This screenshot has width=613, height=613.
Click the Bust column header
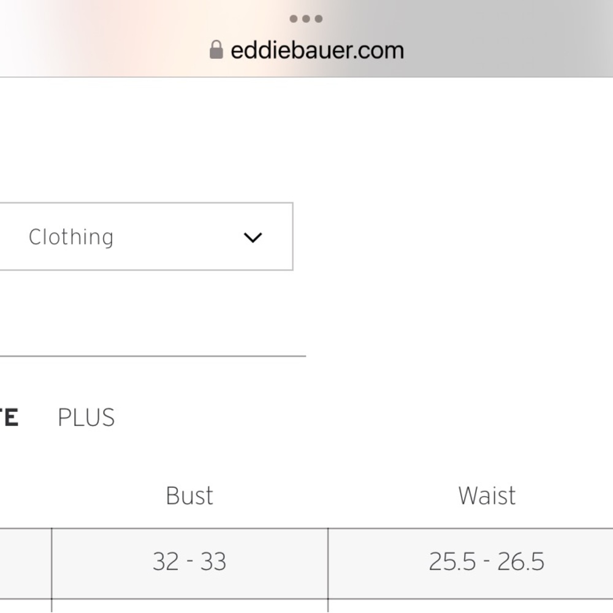188,495
